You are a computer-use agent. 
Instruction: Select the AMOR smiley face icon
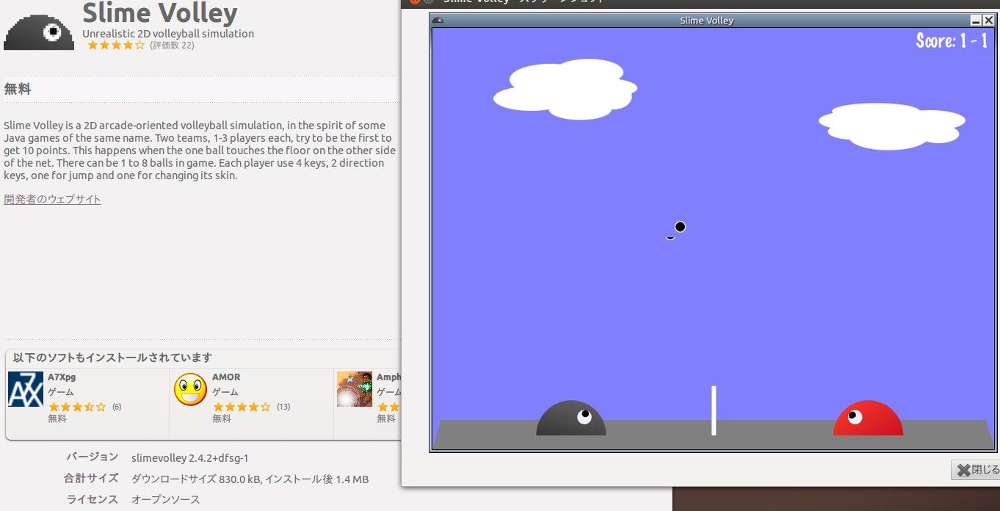190,389
